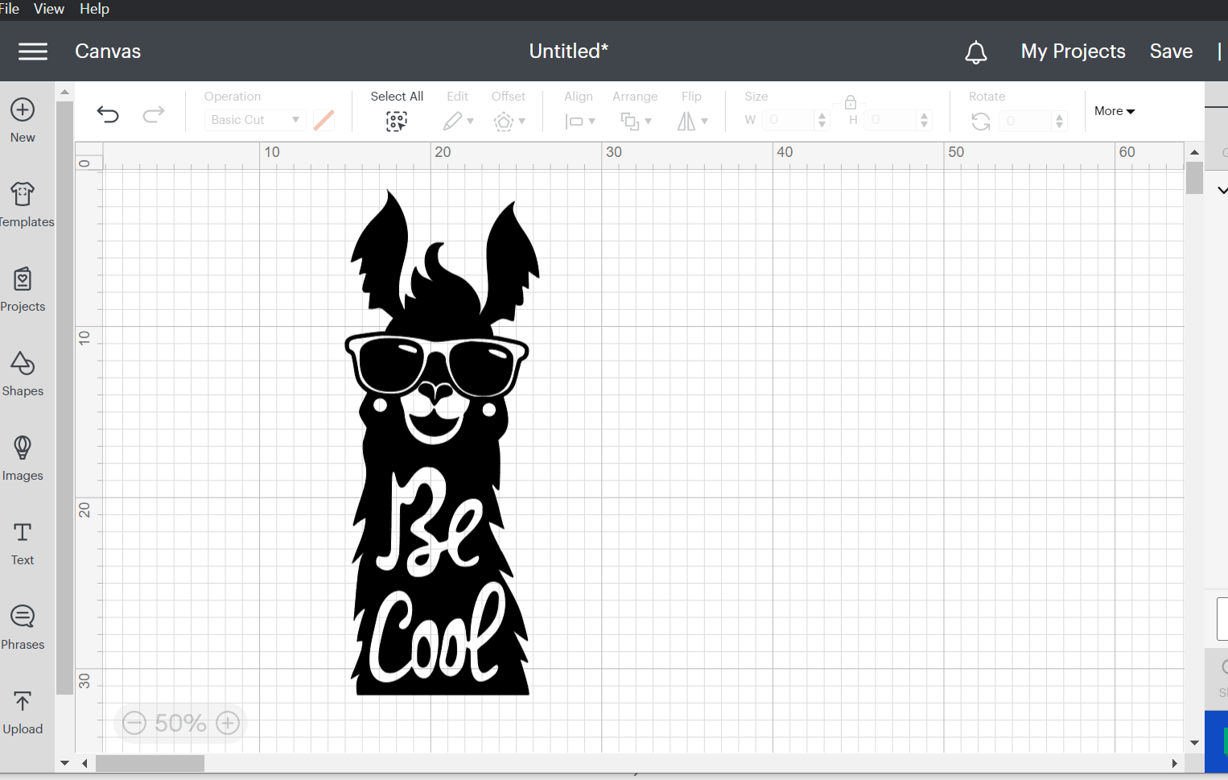
Task: Expand the Flip dropdown arrow
Action: (x=705, y=122)
